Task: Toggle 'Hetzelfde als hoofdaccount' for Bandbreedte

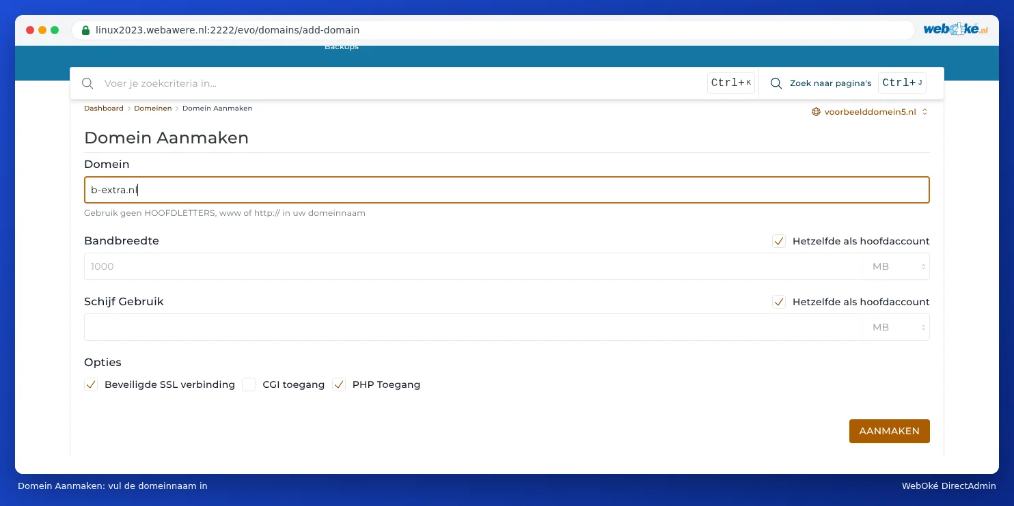Action: (779, 241)
